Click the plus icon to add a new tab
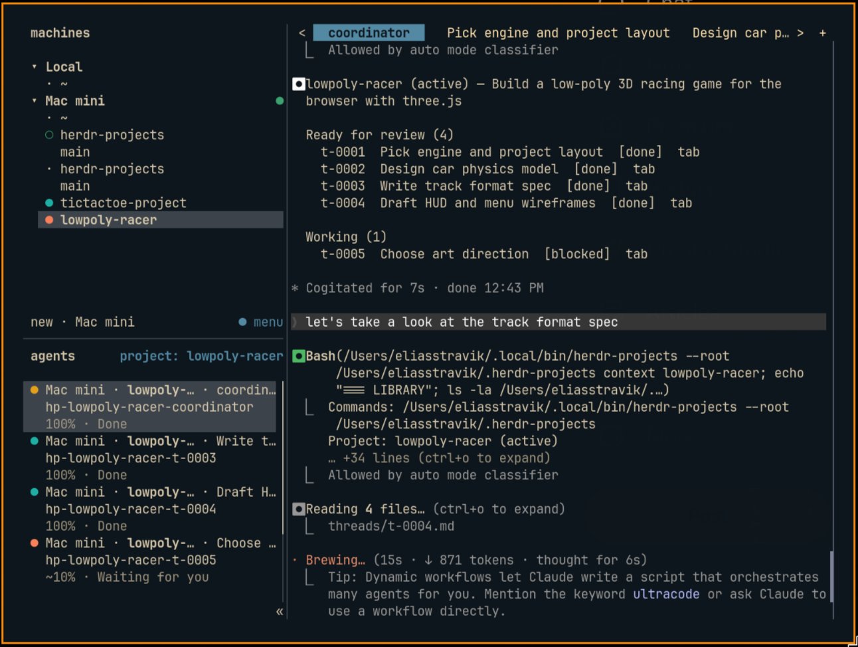Image resolution: width=858 pixels, height=647 pixels. 822,33
